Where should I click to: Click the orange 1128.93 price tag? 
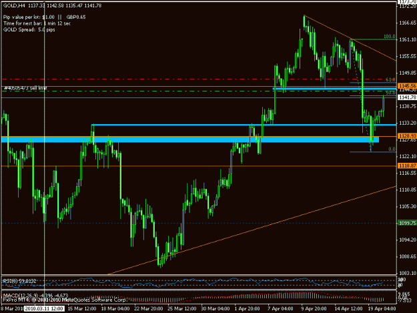(407, 136)
